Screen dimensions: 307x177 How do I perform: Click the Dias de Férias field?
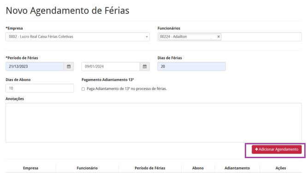click(x=191, y=66)
